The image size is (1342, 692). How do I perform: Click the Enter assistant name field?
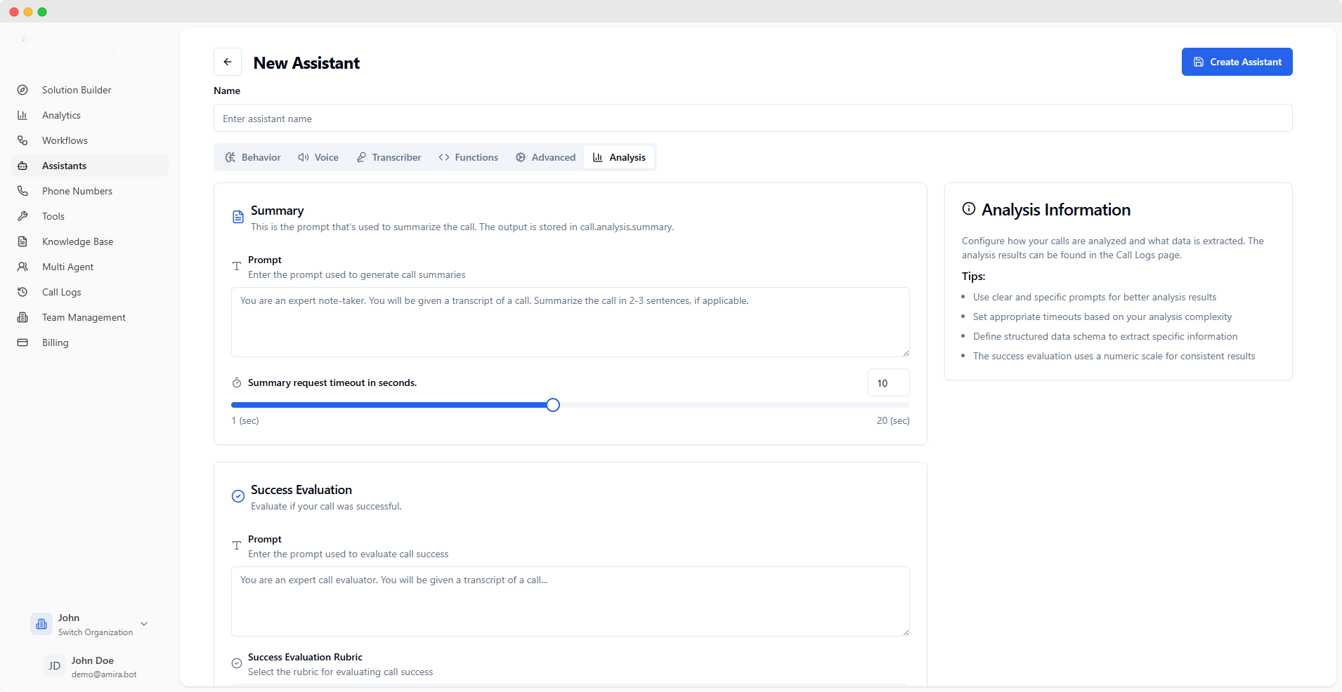click(x=752, y=119)
